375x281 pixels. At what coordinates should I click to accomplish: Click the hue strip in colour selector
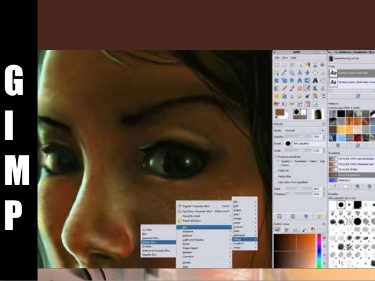click(x=319, y=250)
